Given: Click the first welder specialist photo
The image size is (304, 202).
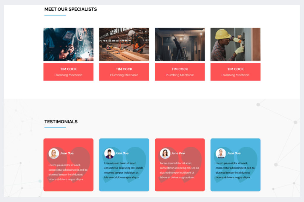Looking at the screenshot, I should (x=68, y=44).
